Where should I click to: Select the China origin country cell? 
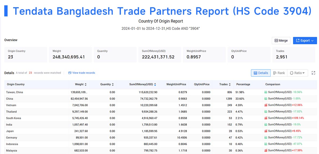tap(10, 98)
